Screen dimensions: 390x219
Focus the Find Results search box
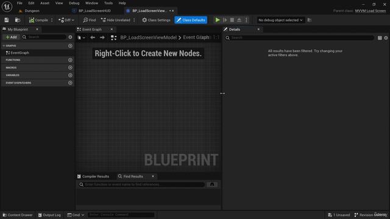(x=141, y=184)
